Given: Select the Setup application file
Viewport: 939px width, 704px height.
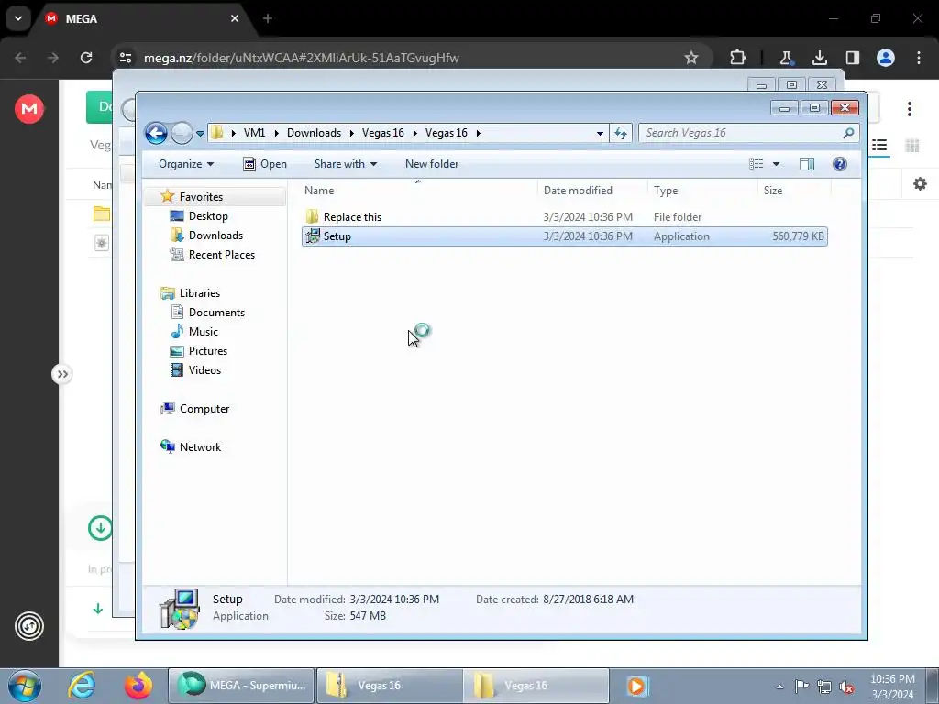Looking at the screenshot, I should click(565, 236).
